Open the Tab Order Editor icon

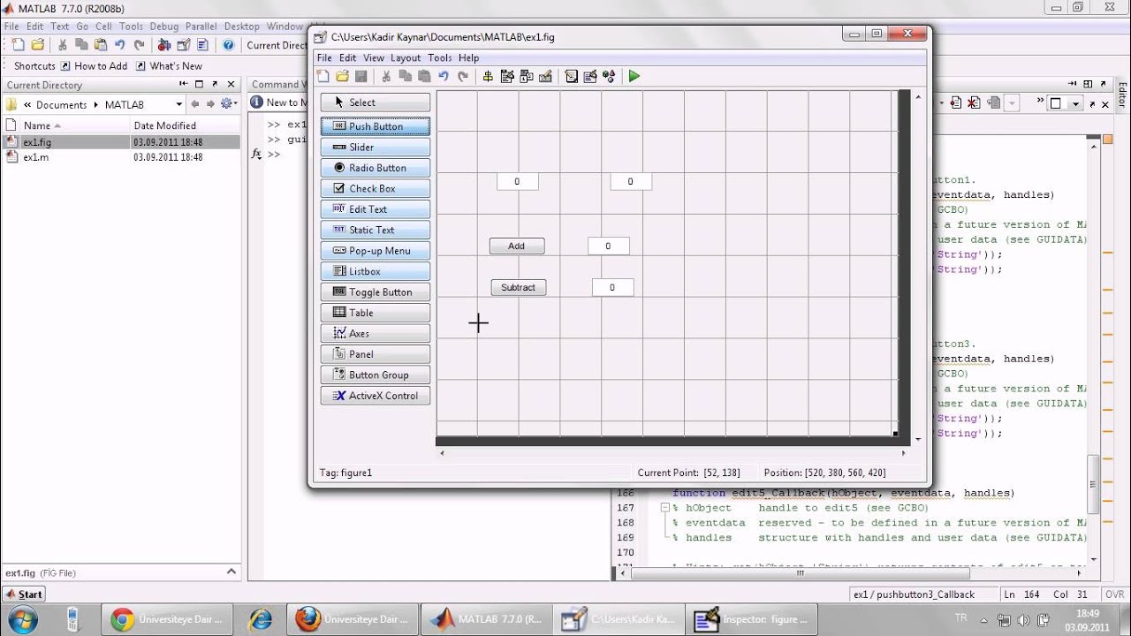527,77
